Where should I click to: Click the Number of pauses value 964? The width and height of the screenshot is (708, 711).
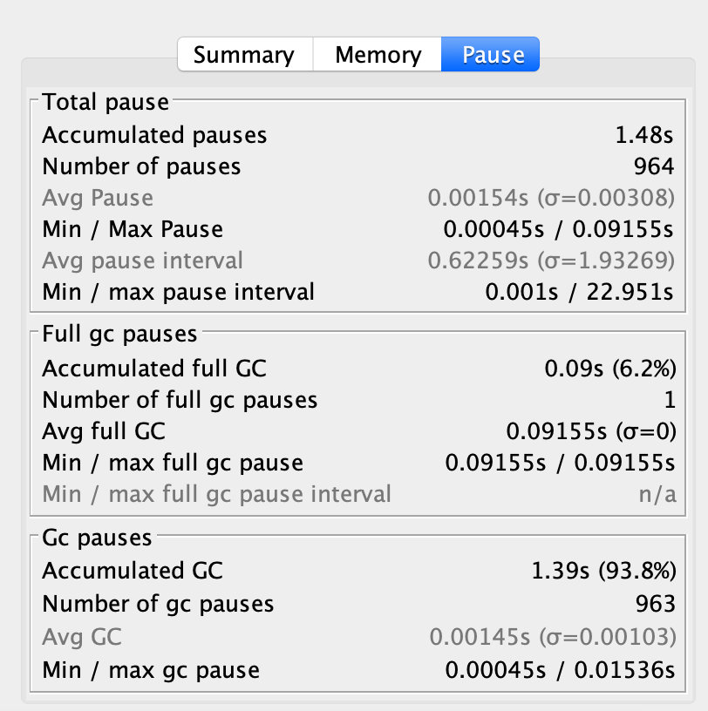coord(654,166)
